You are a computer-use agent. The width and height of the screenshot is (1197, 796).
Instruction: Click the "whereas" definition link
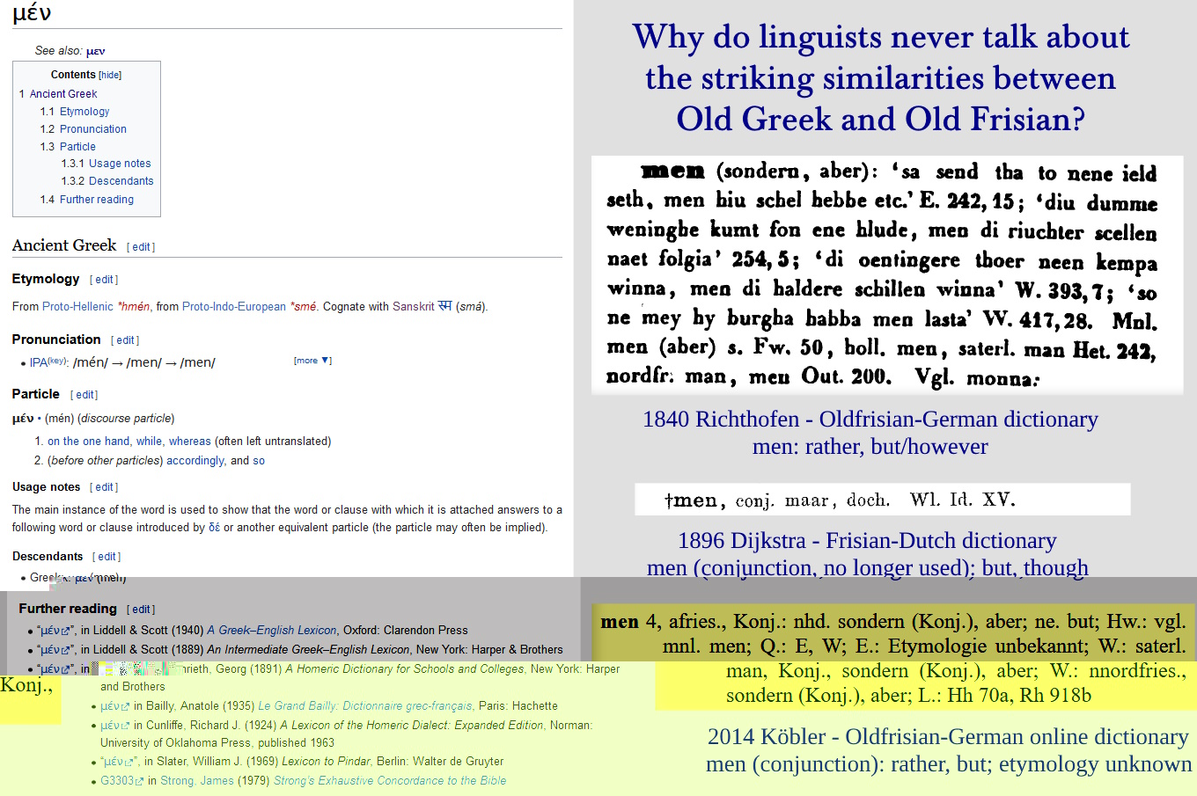[190, 442]
